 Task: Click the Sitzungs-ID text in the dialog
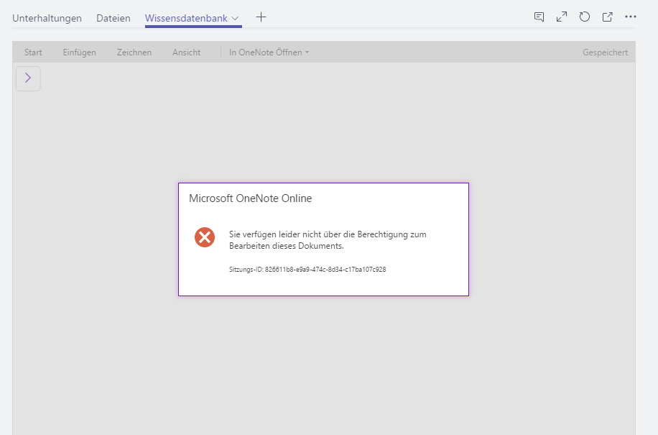(x=307, y=270)
